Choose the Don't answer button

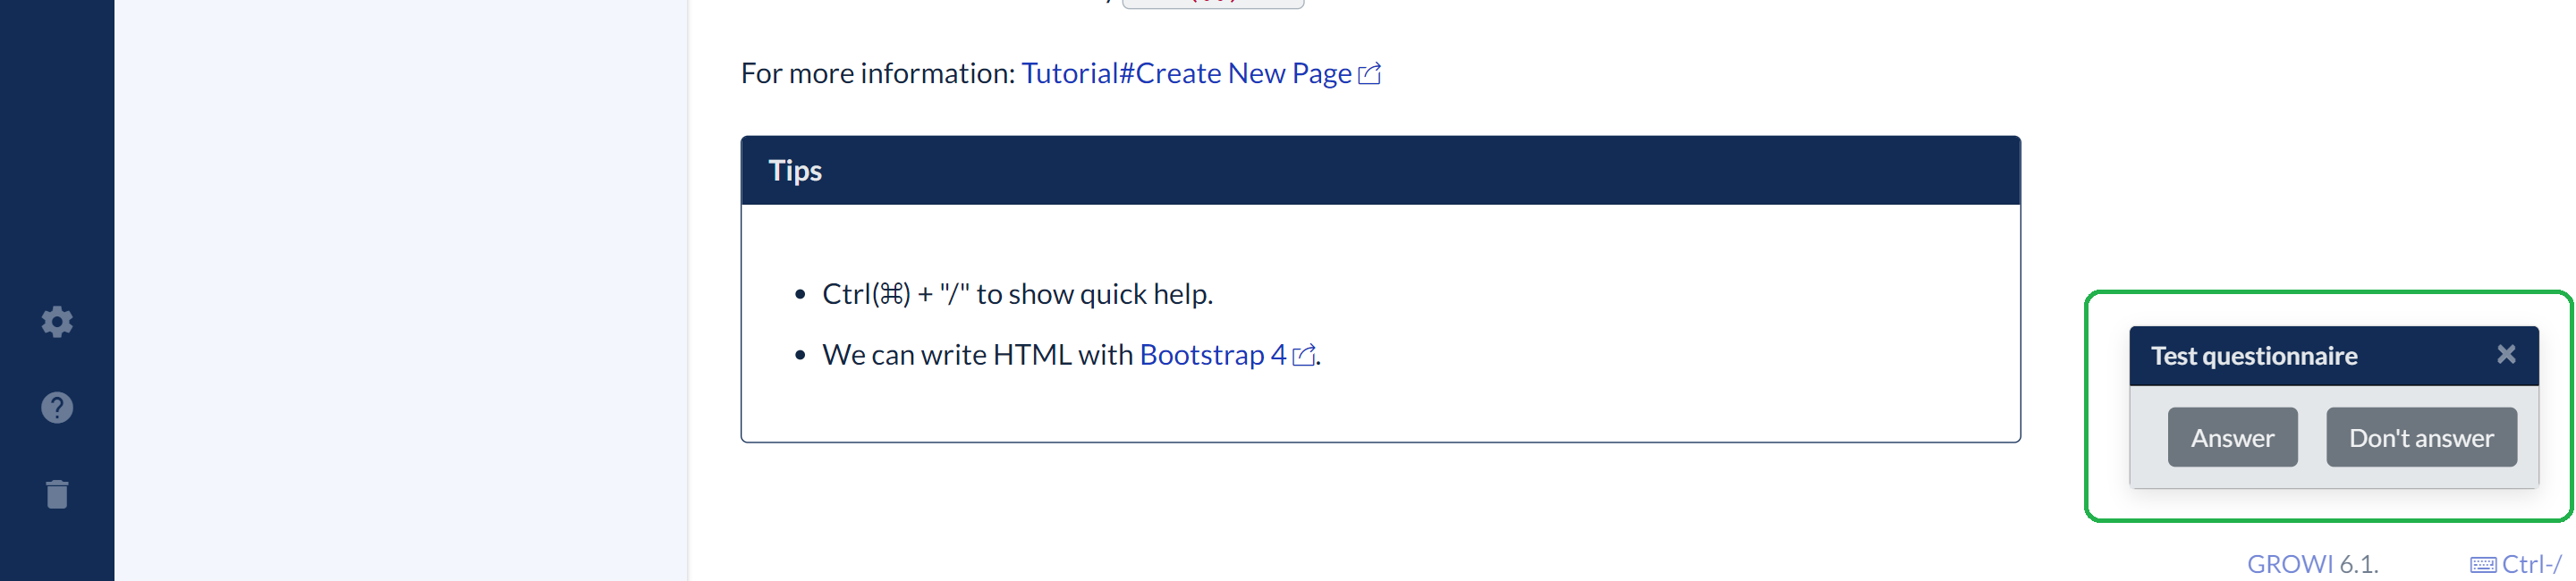pyautogui.click(x=2420, y=438)
